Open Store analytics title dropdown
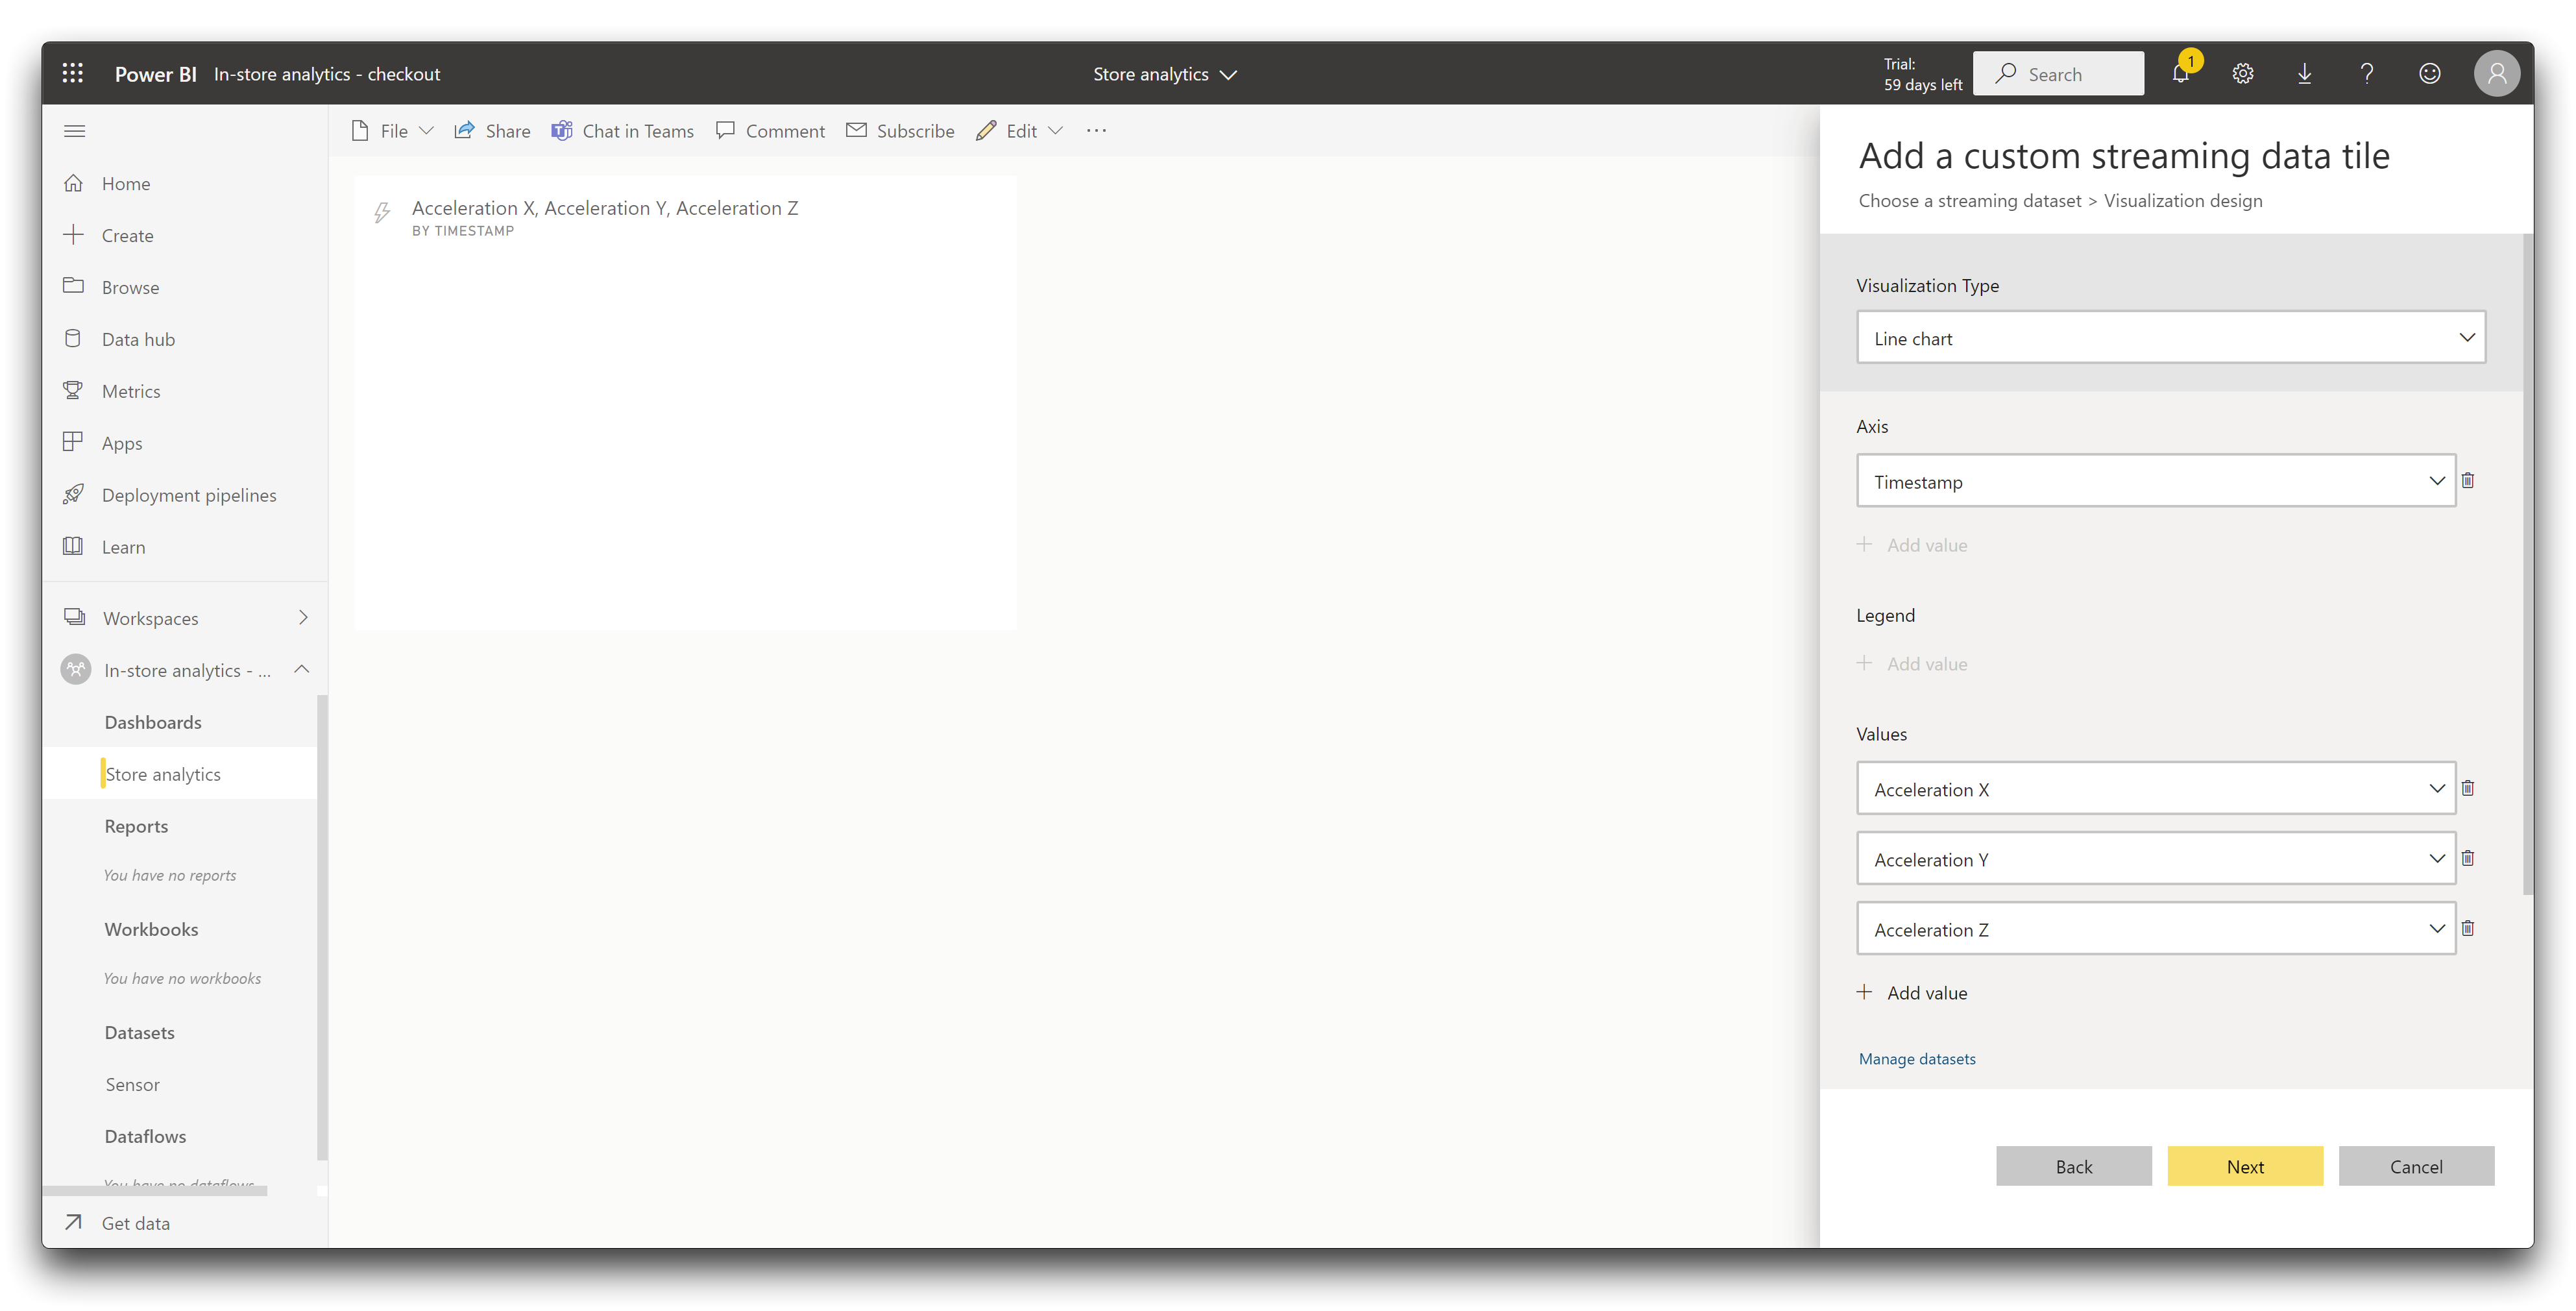 pos(1165,74)
